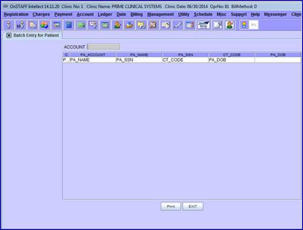This screenshot has height=230, width=303.
Task: Click the envelope with clock toolbar icon
Action: pos(165,25)
